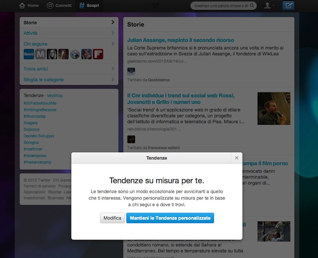Open the Julian Assange story headline

pyautogui.click(x=181, y=40)
